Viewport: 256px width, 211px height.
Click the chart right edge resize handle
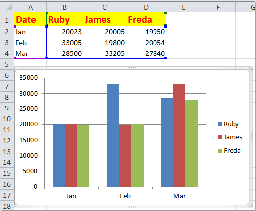252,137
